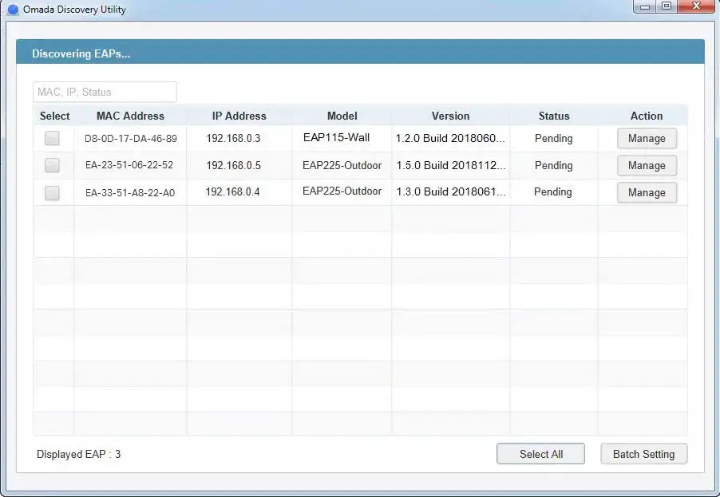Open Batch Setting
Screen dimensions: 720x497
(643, 454)
